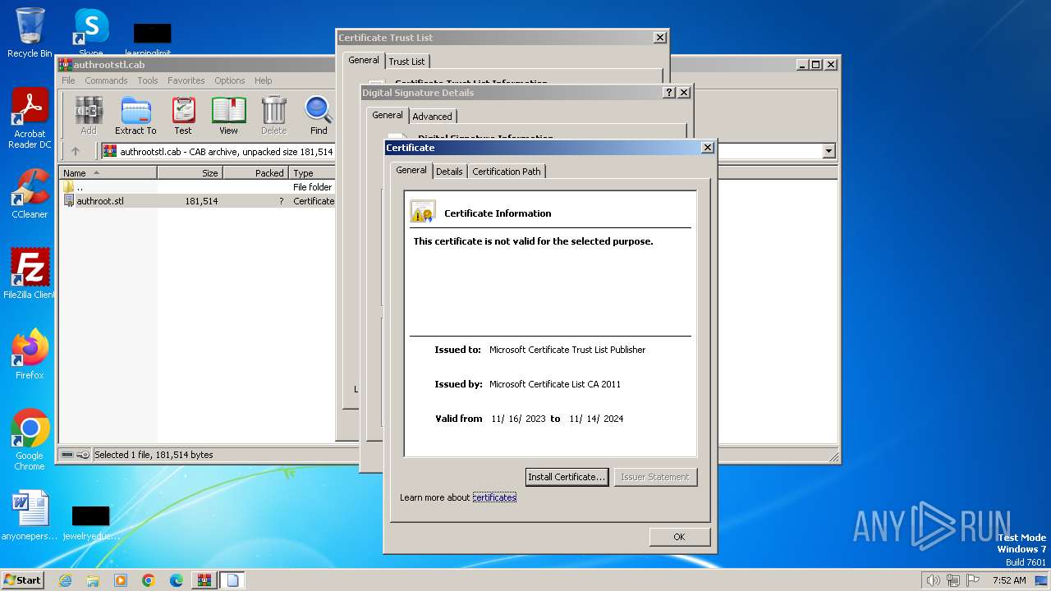This screenshot has width=1051, height=591.
Task: Go up one folder with the arrow button
Action: click(x=76, y=151)
